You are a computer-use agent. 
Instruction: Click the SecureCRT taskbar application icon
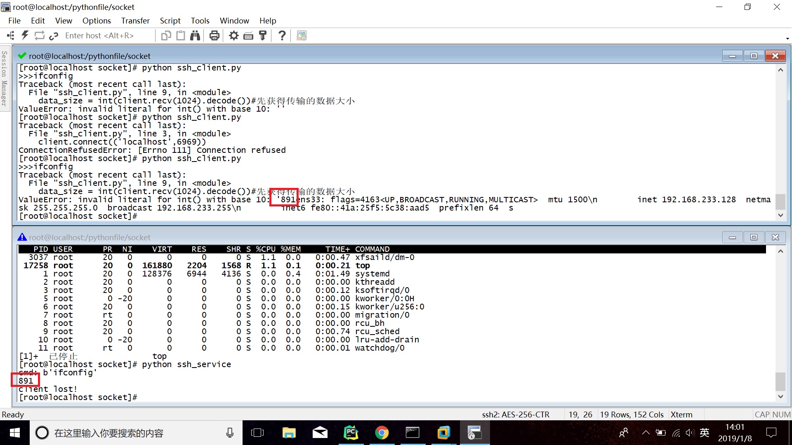pos(473,433)
